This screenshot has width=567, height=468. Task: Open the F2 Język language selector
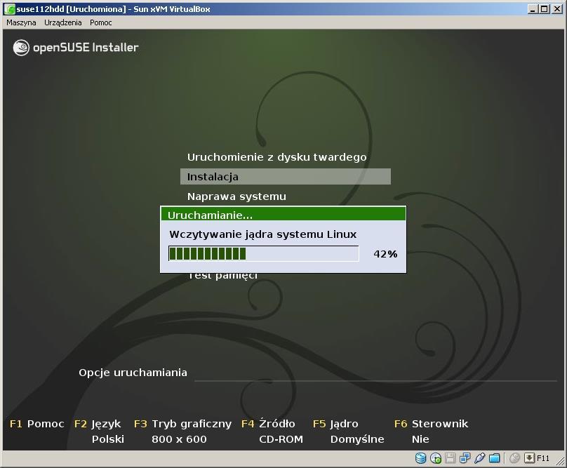98,424
